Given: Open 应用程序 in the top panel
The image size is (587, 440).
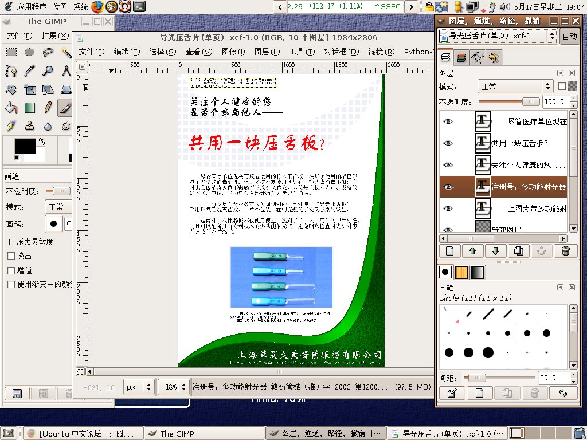Looking at the screenshot, I should tap(32, 7).
